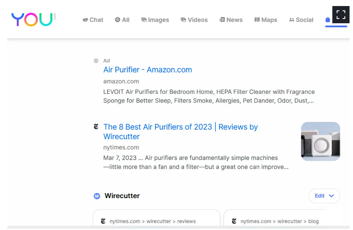Click the globe icon beside the Ad label
Viewport: 353px width, 230px height.
tap(96, 61)
